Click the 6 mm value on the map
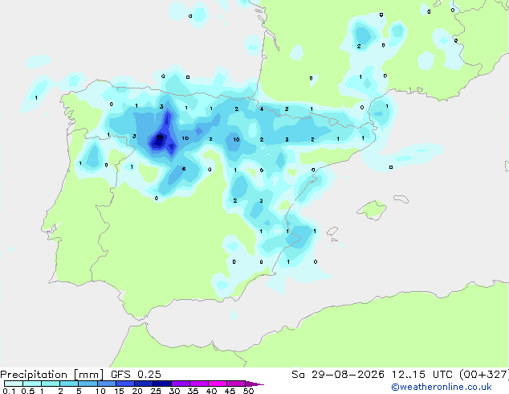Image resolution: width=509 pixels, height=394 pixels. tap(184, 169)
